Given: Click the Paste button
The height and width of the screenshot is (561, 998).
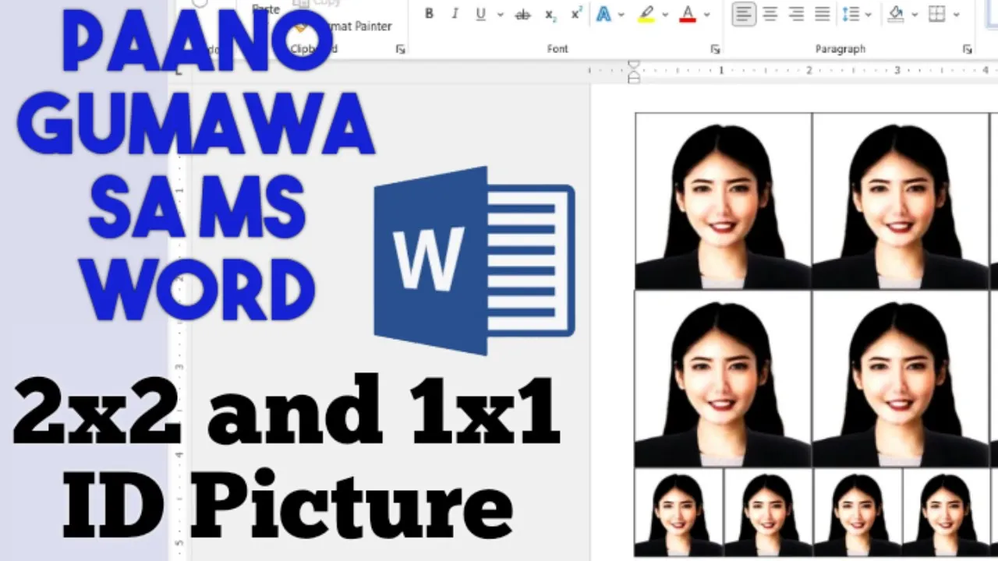Looking at the screenshot, I should (x=266, y=10).
